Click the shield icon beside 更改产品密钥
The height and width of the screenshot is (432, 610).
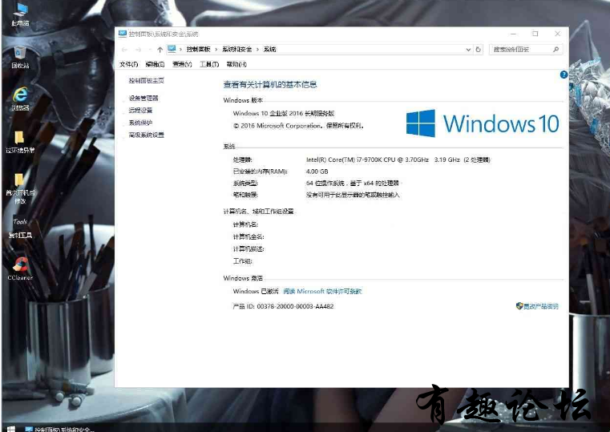pyautogui.click(x=519, y=306)
